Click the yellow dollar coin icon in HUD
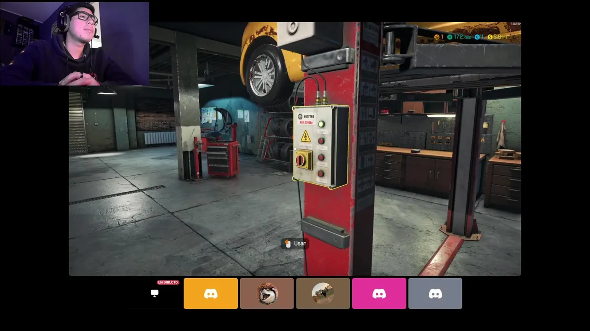590x331 pixels. (490, 37)
